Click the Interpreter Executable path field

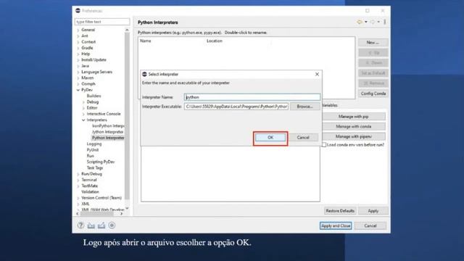click(236, 107)
